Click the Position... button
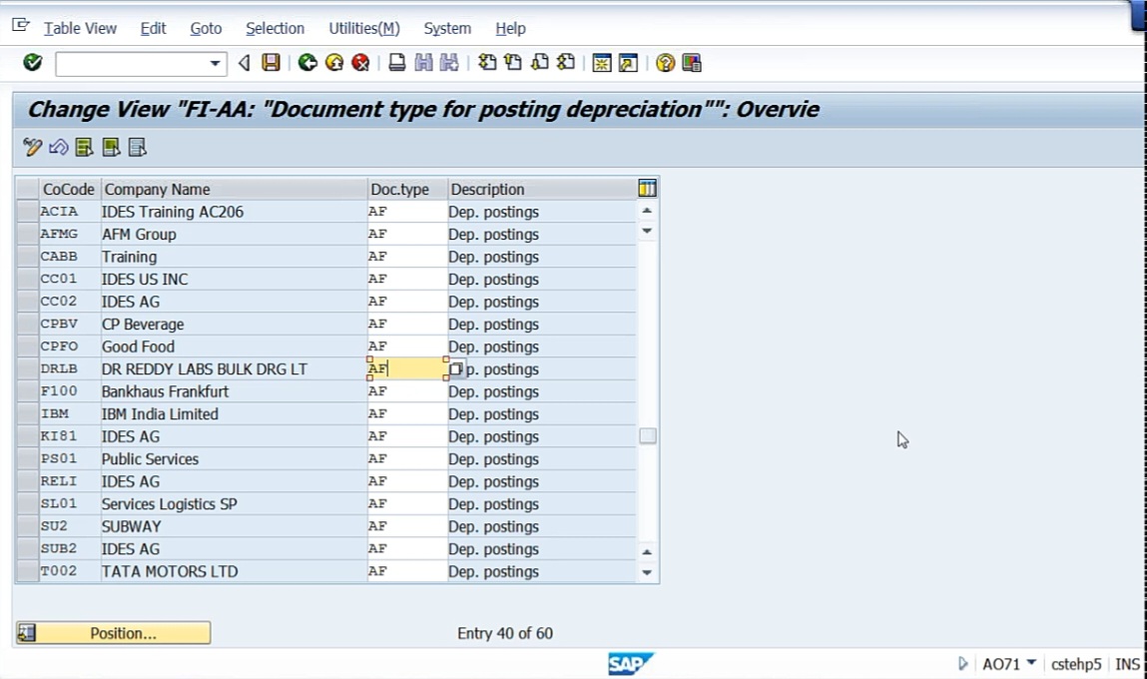The image size is (1147, 679). pyautogui.click(x=114, y=633)
